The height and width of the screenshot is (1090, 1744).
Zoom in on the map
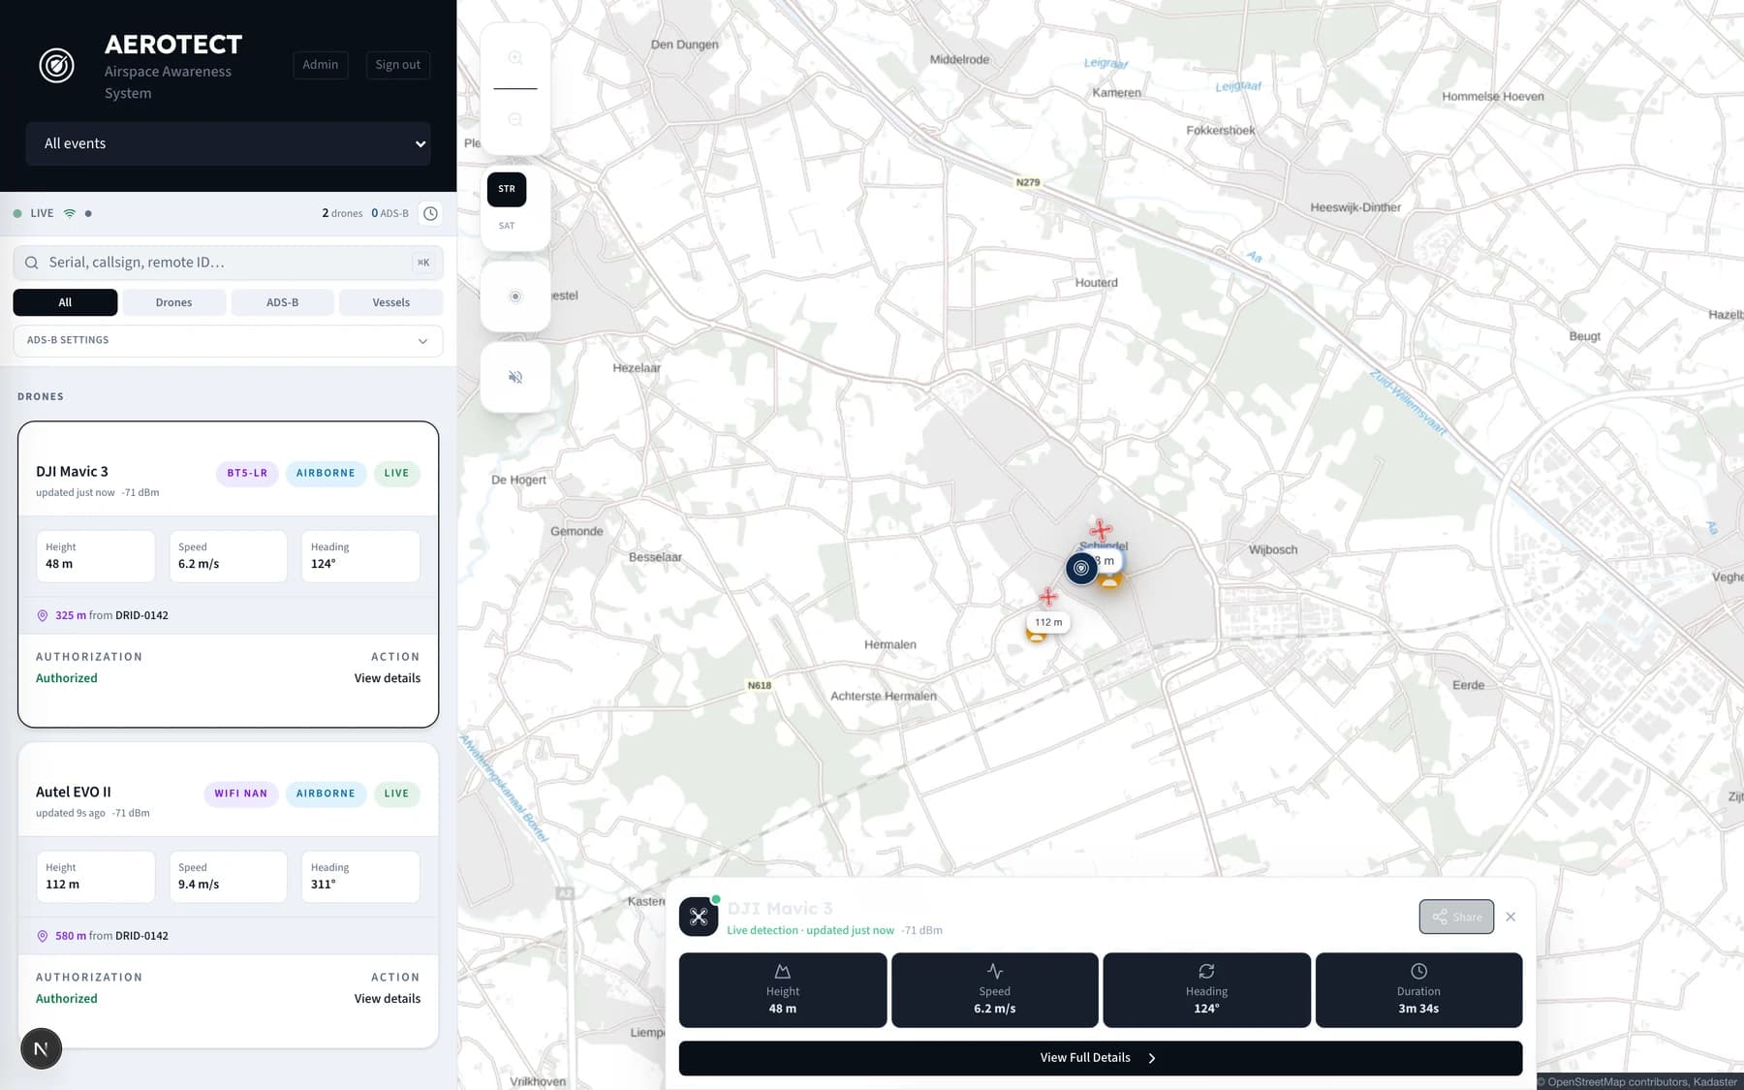[515, 58]
